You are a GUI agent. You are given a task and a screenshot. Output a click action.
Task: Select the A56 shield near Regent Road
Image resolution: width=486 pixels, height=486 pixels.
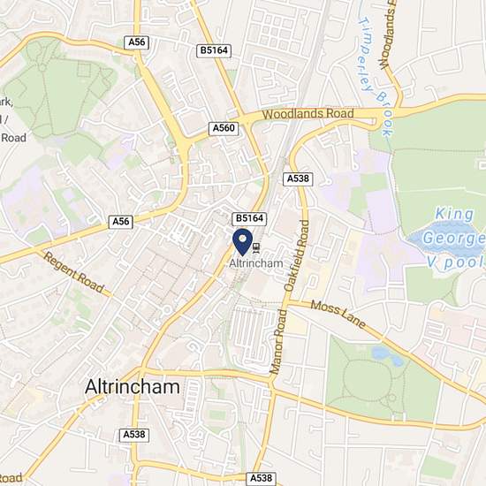120,222
